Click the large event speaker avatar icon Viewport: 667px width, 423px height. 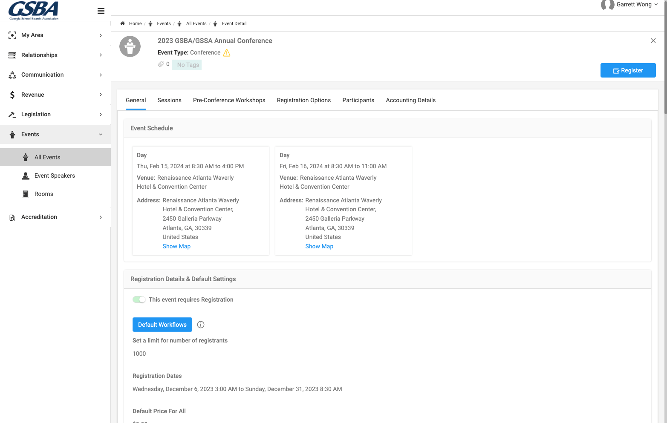point(130,46)
